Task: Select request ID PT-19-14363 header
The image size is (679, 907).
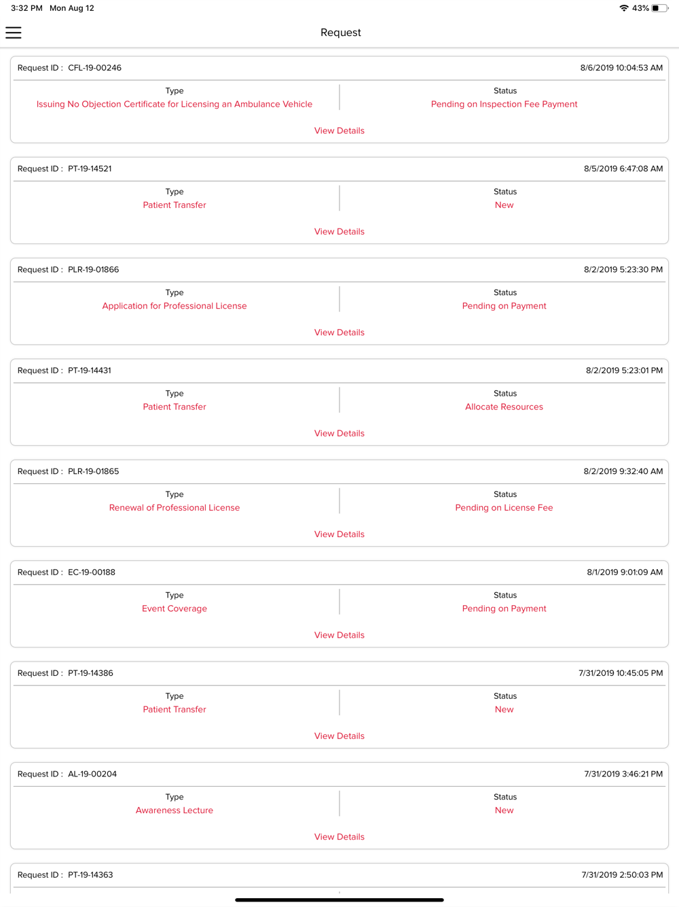Action: click(x=90, y=875)
